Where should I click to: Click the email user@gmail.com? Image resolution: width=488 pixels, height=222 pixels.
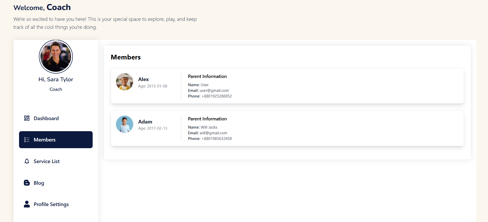tap(214, 91)
